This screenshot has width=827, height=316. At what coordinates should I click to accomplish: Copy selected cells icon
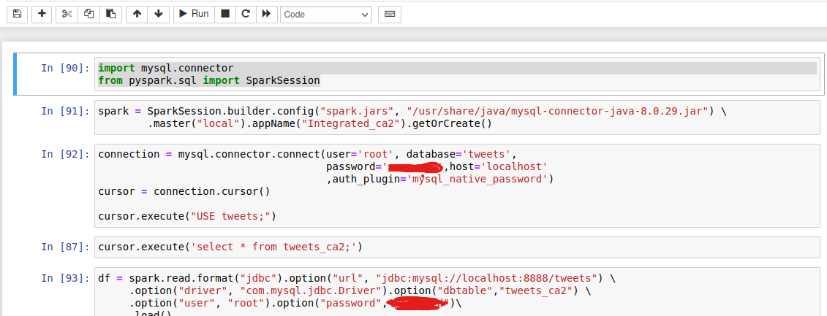(x=88, y=14)
